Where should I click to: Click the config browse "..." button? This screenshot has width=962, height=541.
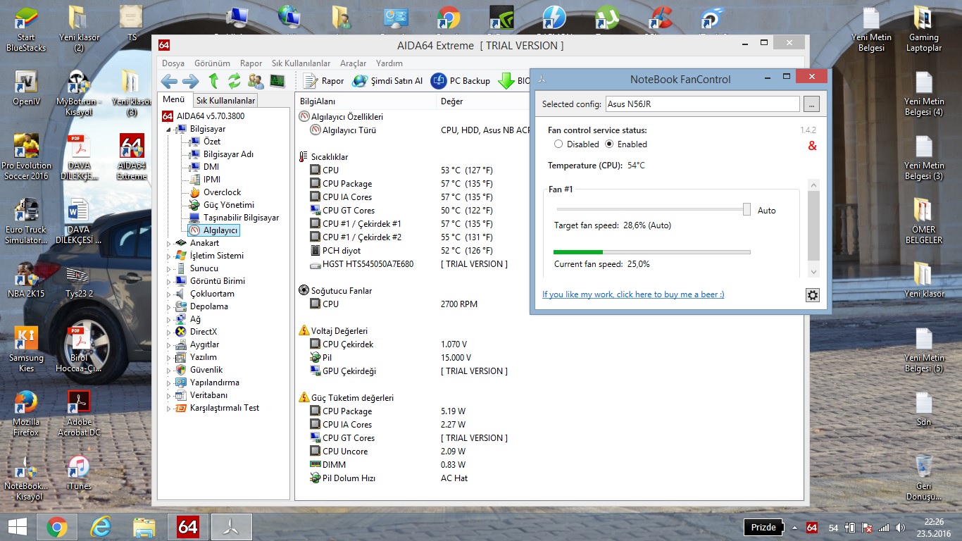pyautogui.click(x=811, y=104)
